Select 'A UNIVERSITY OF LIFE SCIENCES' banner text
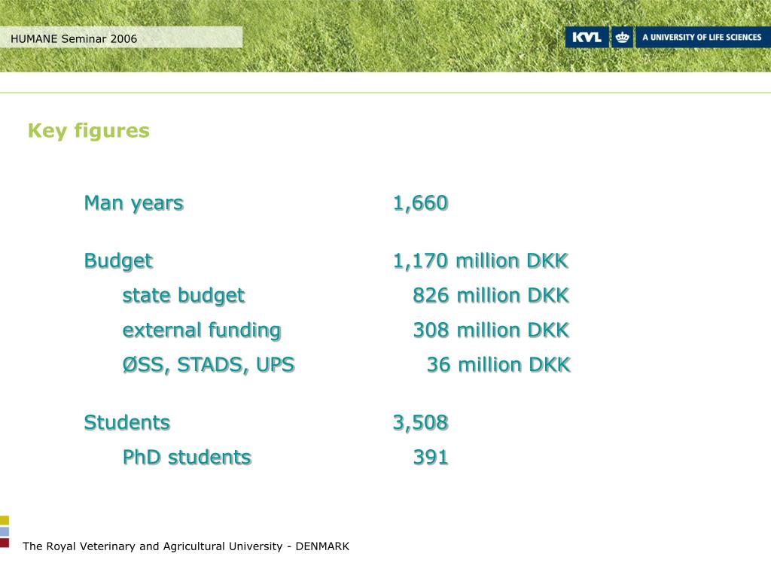Viewport: 771px width, 578px height. [702, 38]
